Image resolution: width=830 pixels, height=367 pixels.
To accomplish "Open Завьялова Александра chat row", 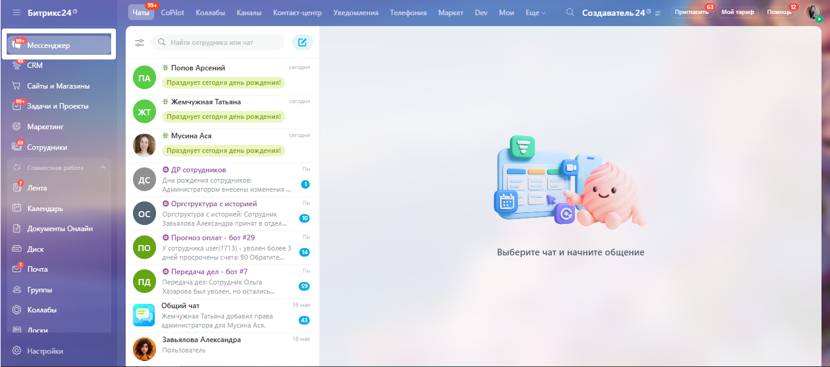I will coord(222,349).
